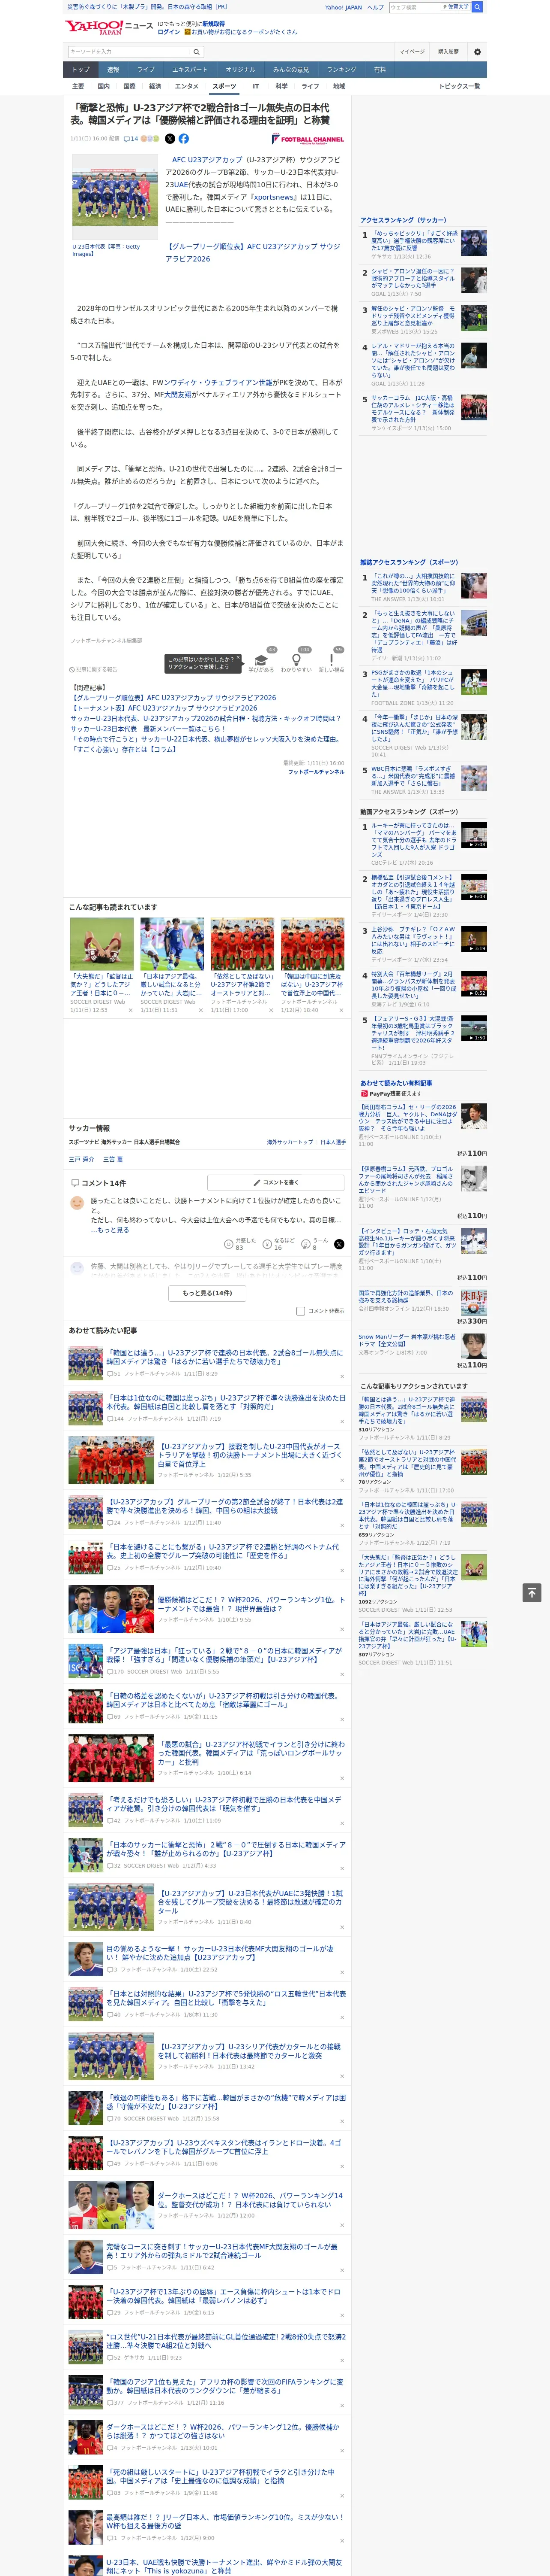Share the article on X
The image size is (550, 2576).
coord(170,139)
